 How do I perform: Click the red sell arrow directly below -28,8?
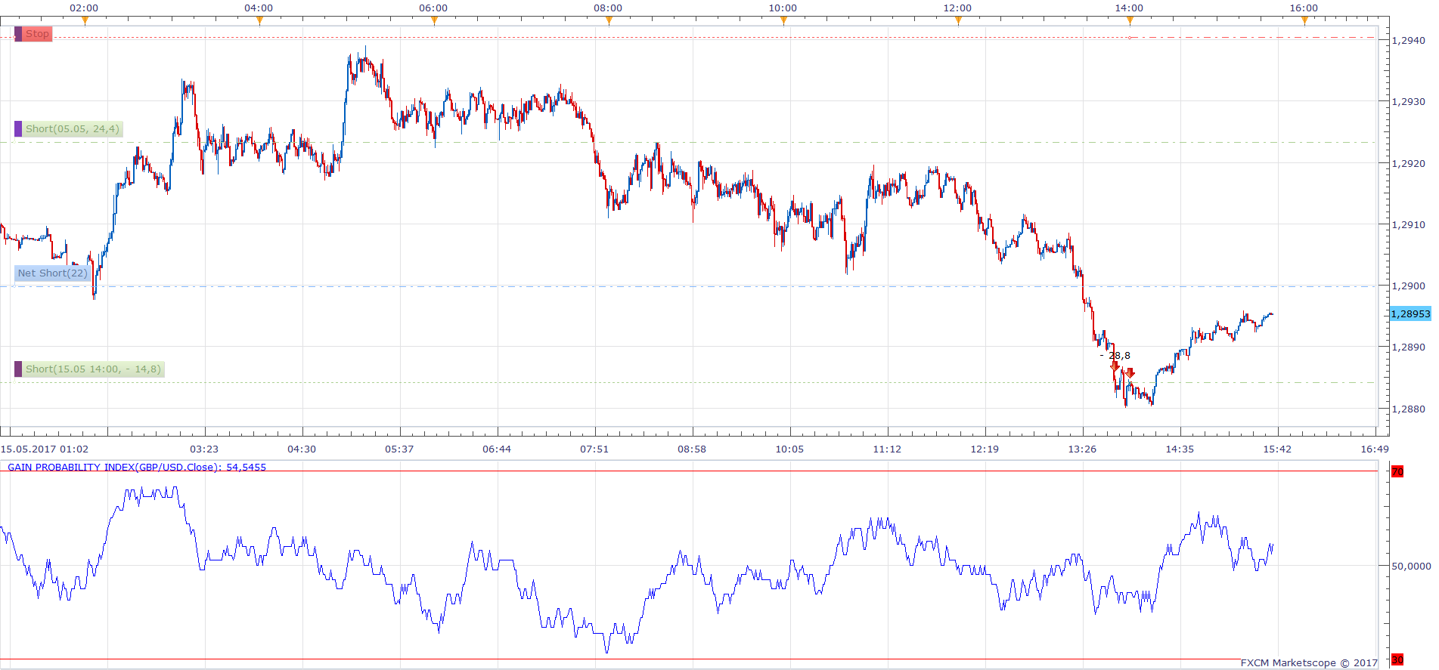pos(1115,366)
